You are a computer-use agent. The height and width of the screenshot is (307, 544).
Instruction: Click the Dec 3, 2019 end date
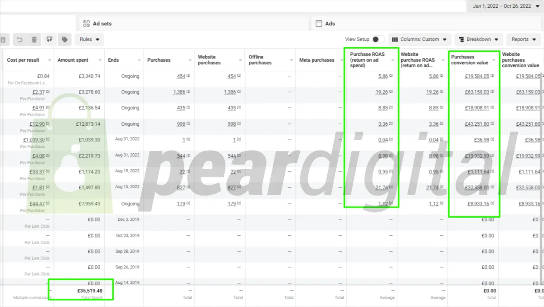[x=128, y=219]
